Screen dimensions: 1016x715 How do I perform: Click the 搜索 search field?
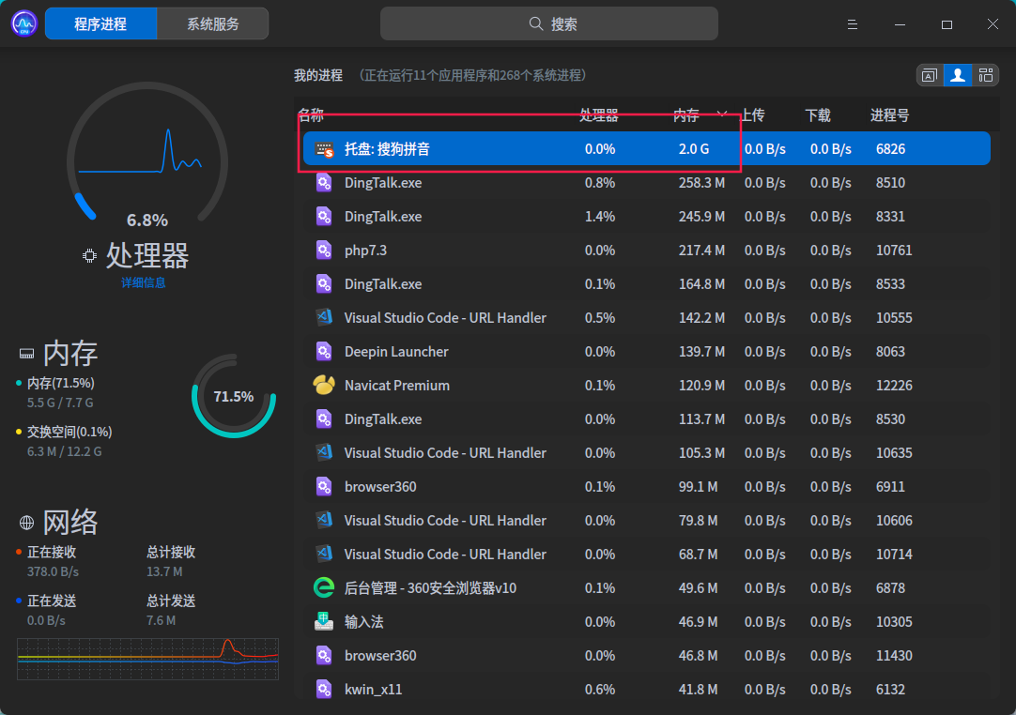click(x=549, y=24)
